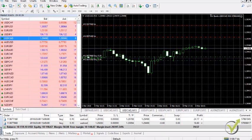
Task: Toggle the Navigator panel star-folder icon
Action: [30, 6]
